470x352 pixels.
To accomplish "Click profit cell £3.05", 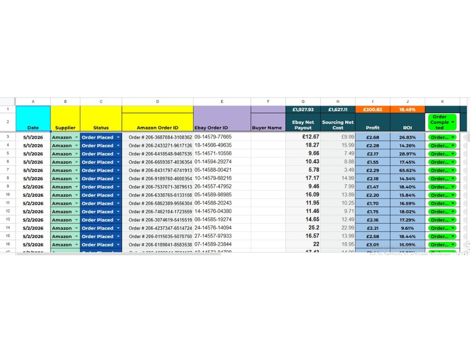I will tap(373, 245).
